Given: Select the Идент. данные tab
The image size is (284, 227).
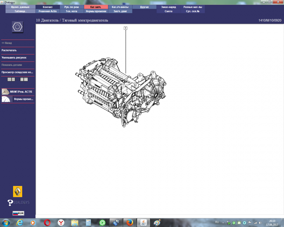Looking at the screenshot, I should tap(20, 7).
